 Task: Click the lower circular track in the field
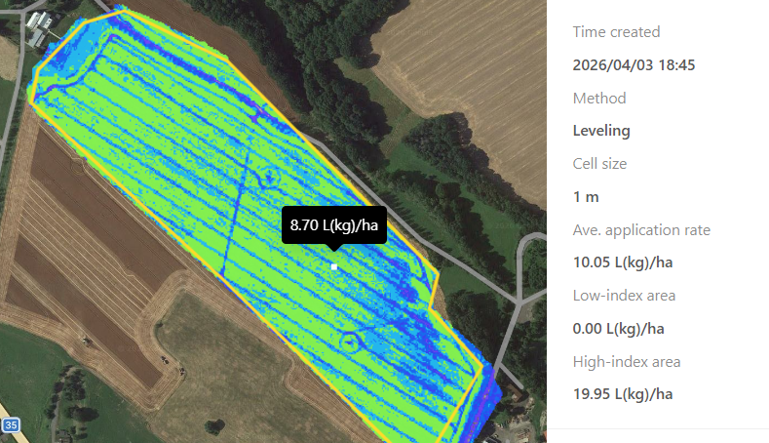[349, 341]
